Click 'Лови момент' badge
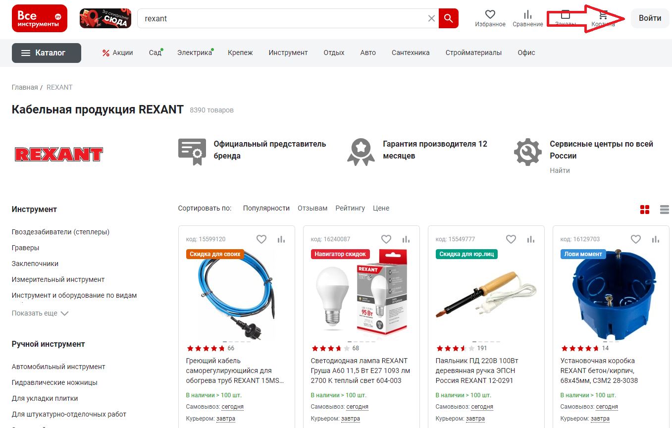 point(583,254)
